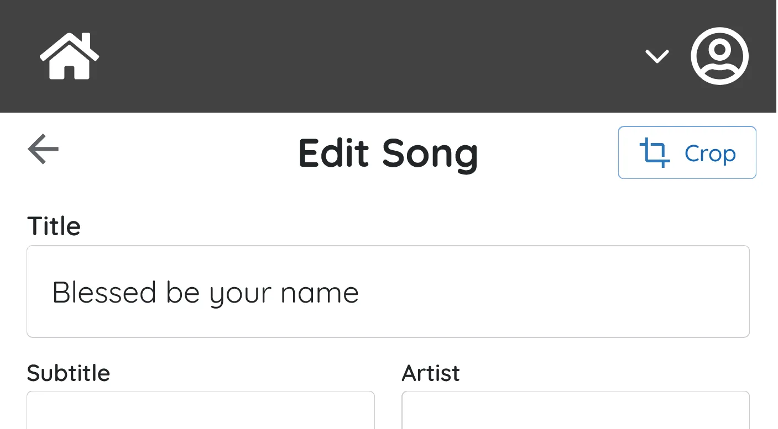Click the crop frame symbol in the button

[656, 153]
